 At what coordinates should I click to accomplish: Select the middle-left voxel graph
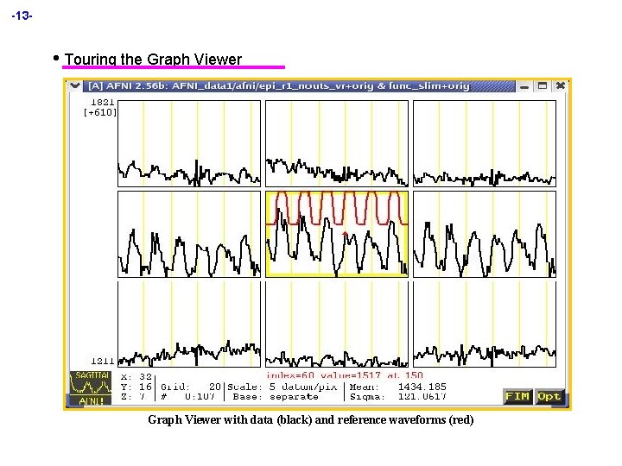click(x=189, y=234)
